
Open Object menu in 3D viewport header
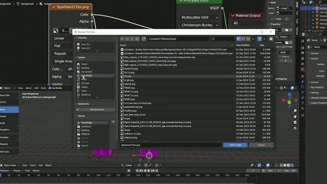coord(48,166)
